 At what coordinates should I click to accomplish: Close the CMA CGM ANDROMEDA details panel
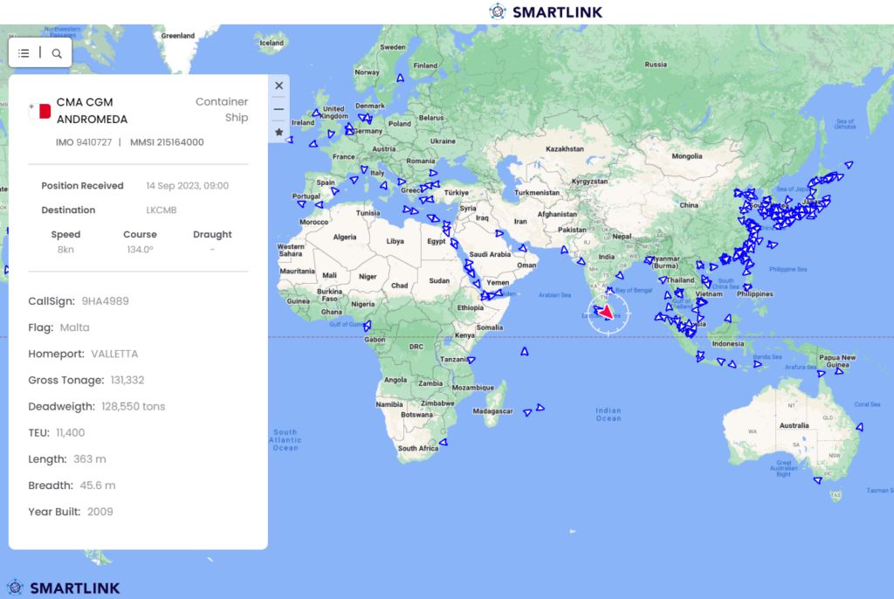click(x=279, y=86)
